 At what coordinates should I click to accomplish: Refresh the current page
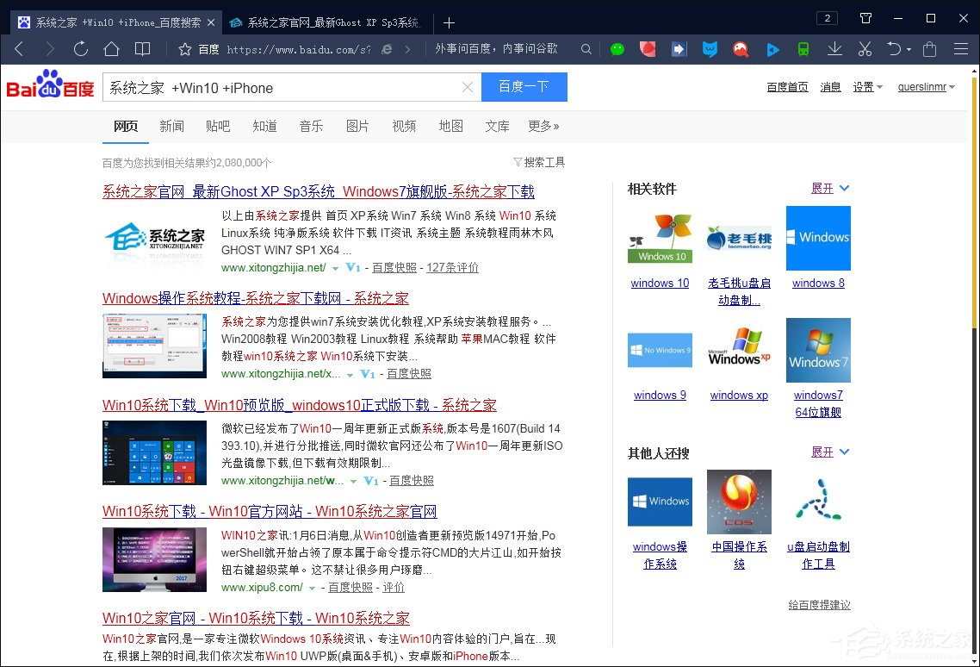click(80, 49)
